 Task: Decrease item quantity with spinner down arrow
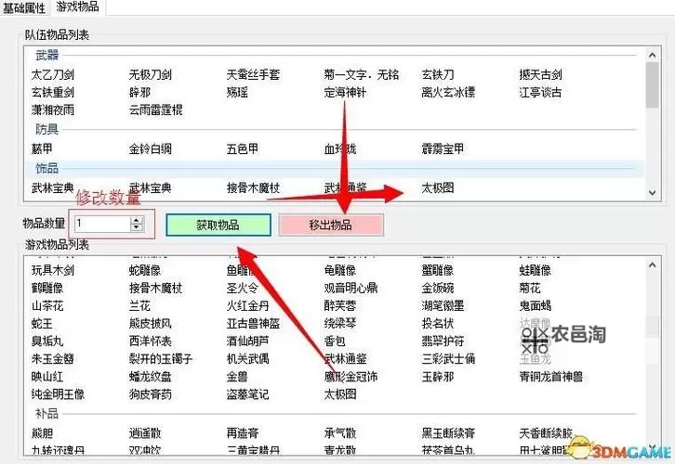pos(137,227)
